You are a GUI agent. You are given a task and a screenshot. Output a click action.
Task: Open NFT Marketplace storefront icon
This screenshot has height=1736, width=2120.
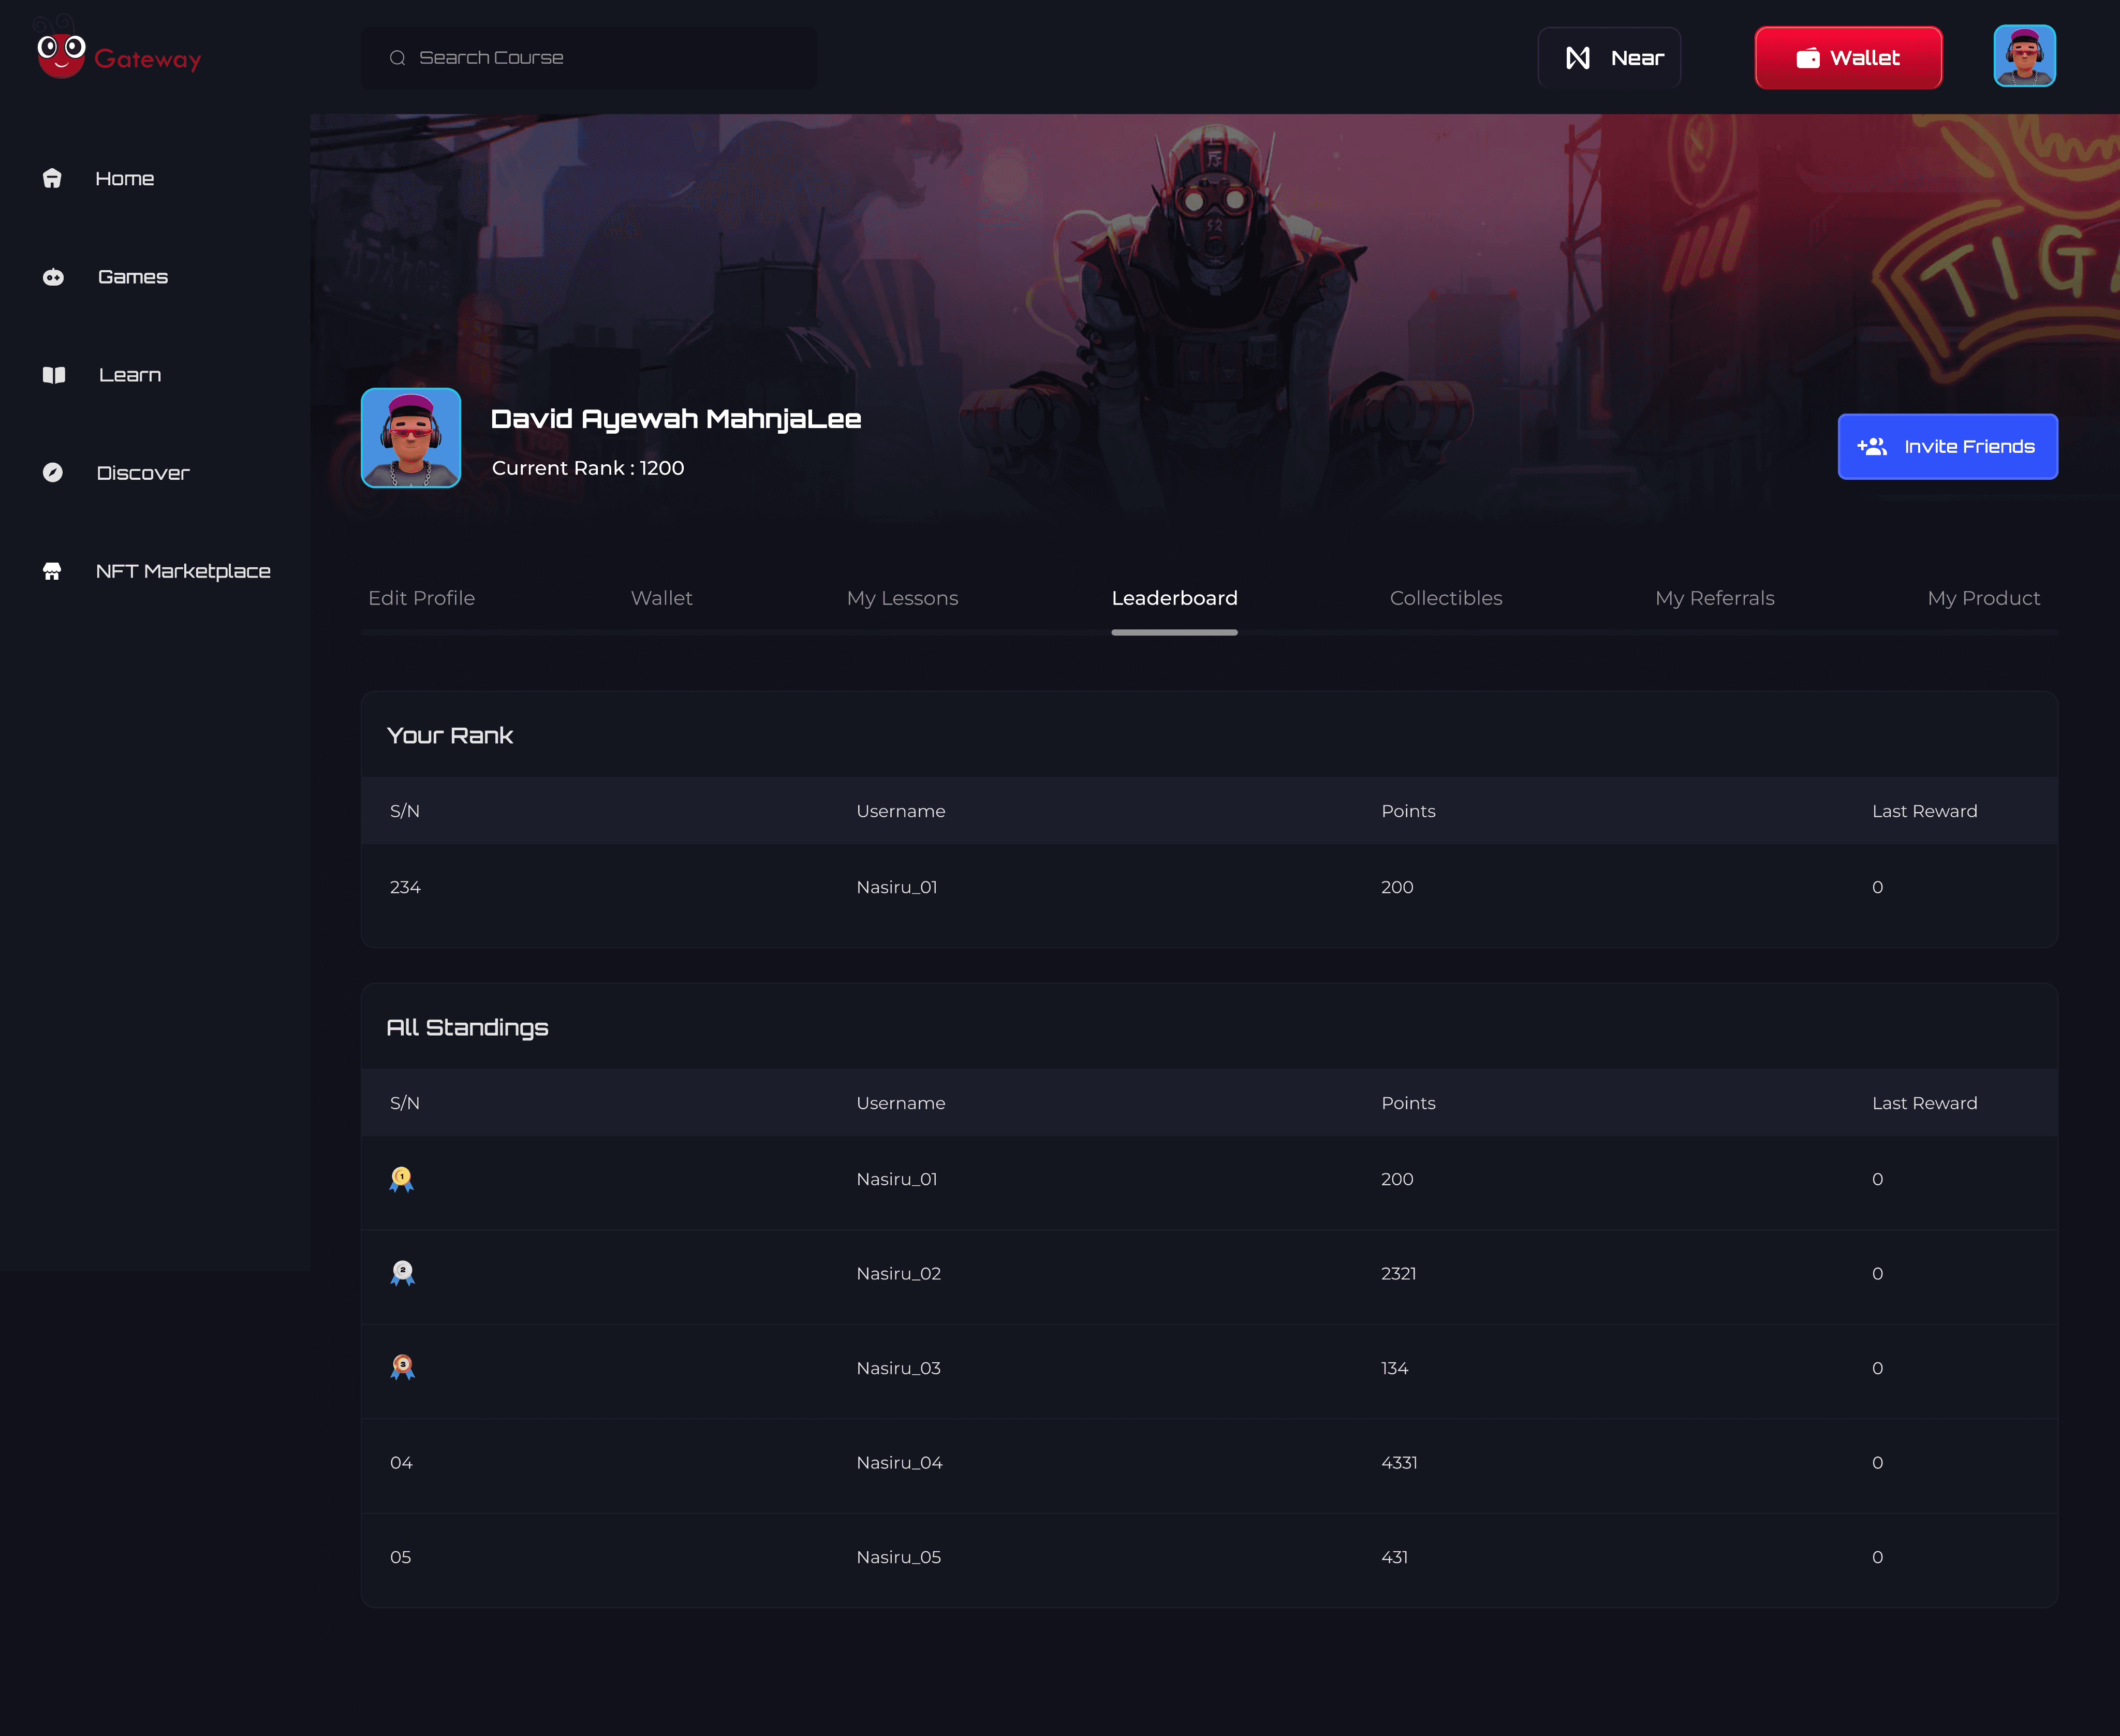[52, 571]
